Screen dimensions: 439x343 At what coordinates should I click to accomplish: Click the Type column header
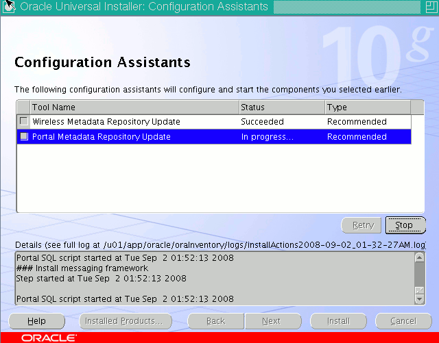(x=368, y=107)
